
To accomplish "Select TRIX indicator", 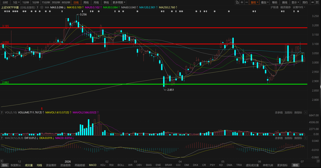I will click(239, 165).
